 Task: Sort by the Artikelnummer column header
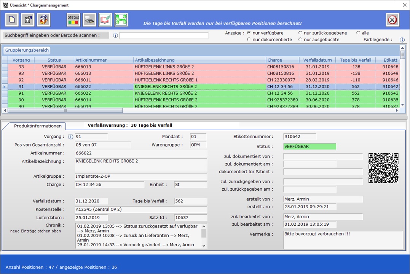pos(104,60)
